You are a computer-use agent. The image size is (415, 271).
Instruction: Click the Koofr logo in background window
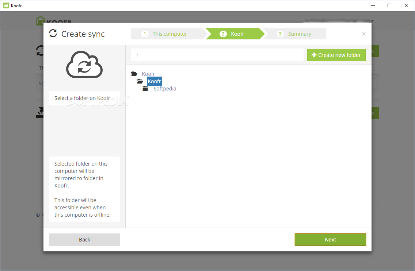54,21
